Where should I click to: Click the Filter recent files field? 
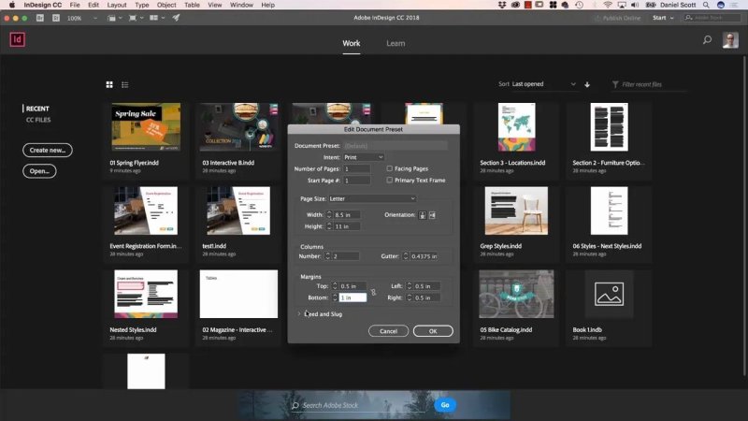click(649, 84)
